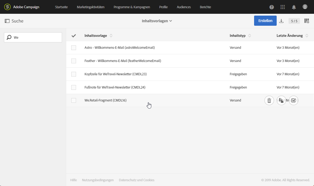This screenshot has height=186, width=314.
Task: Toggle the Suche side panel icon
Action: 7,21
